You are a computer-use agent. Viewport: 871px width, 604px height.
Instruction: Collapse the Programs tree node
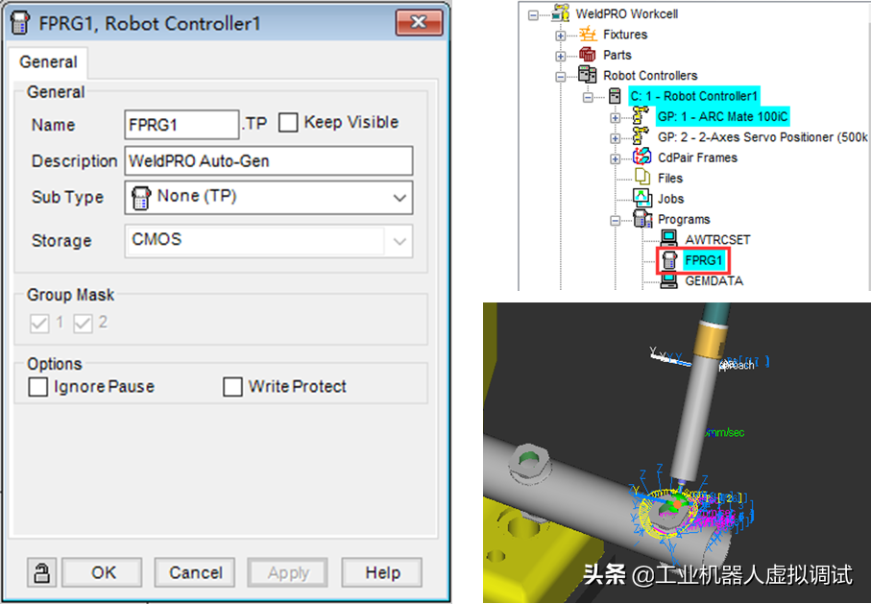[x=615, y=220]
